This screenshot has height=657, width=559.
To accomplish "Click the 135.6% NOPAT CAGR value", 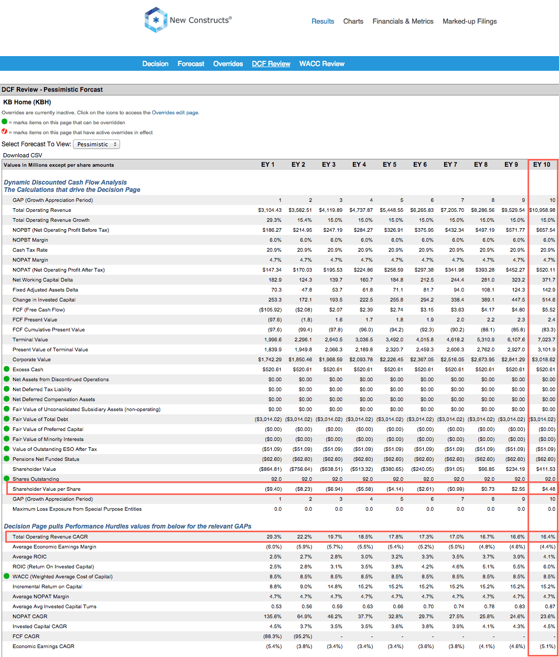I will pos(273,617).
